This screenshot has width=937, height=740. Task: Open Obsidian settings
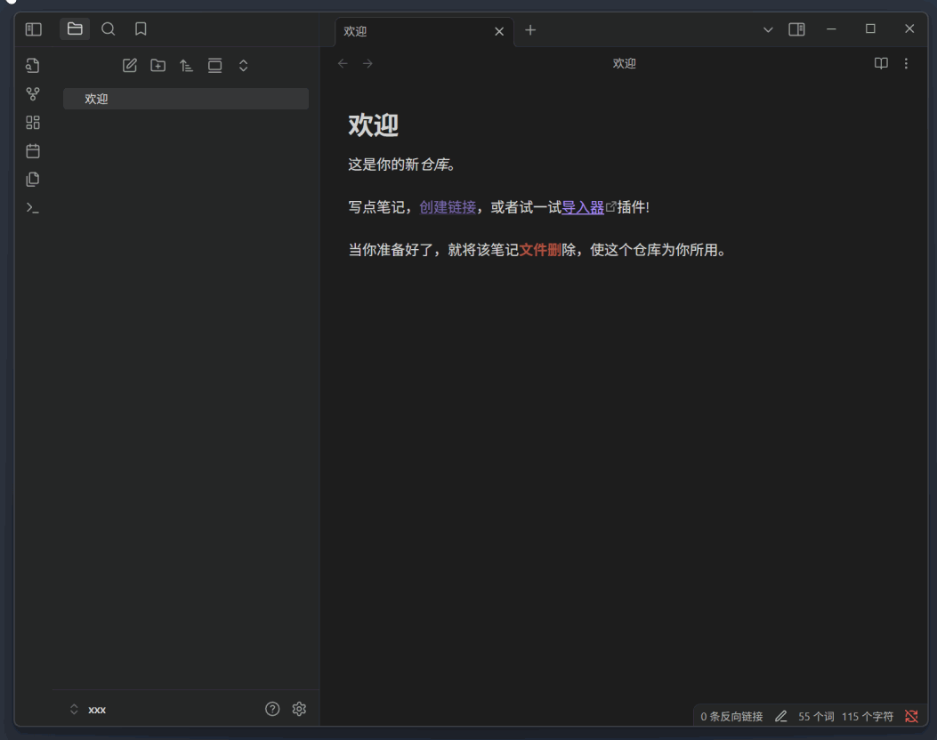tap(299, 709)
